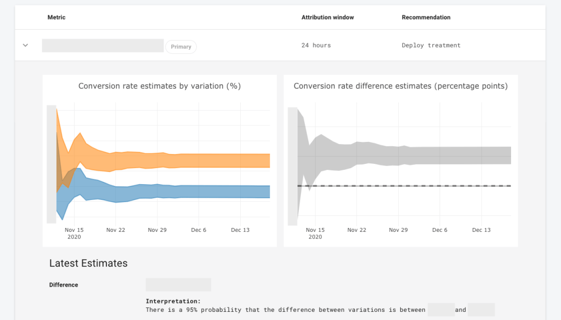Click Dec 13 on difference chart axis
Viewport: 561px width, 320px height.
(x=481, y=230)
